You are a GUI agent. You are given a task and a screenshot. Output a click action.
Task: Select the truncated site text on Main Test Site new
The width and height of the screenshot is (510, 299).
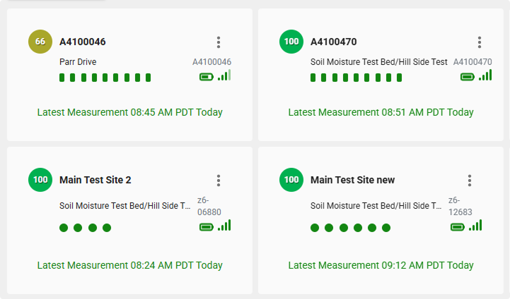pyautogui.click(x=376, y=206)
